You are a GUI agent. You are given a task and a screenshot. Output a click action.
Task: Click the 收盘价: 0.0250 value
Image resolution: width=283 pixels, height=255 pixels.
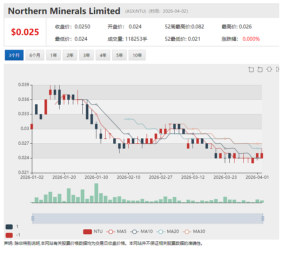[x=73, y=27]
